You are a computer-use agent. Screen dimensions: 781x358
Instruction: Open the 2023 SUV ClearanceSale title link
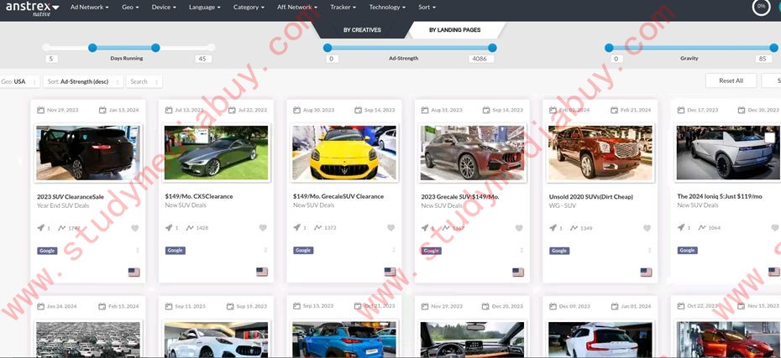[71, 197]
